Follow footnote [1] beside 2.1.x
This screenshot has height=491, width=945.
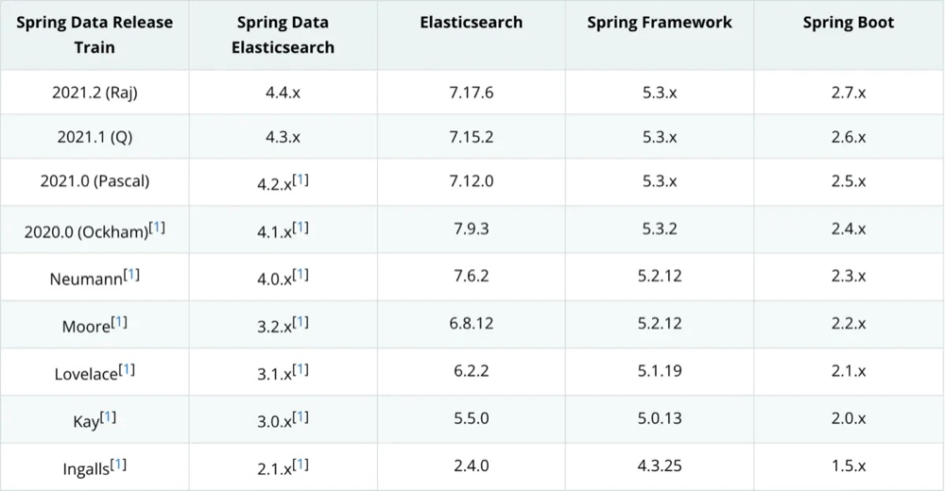301,464
